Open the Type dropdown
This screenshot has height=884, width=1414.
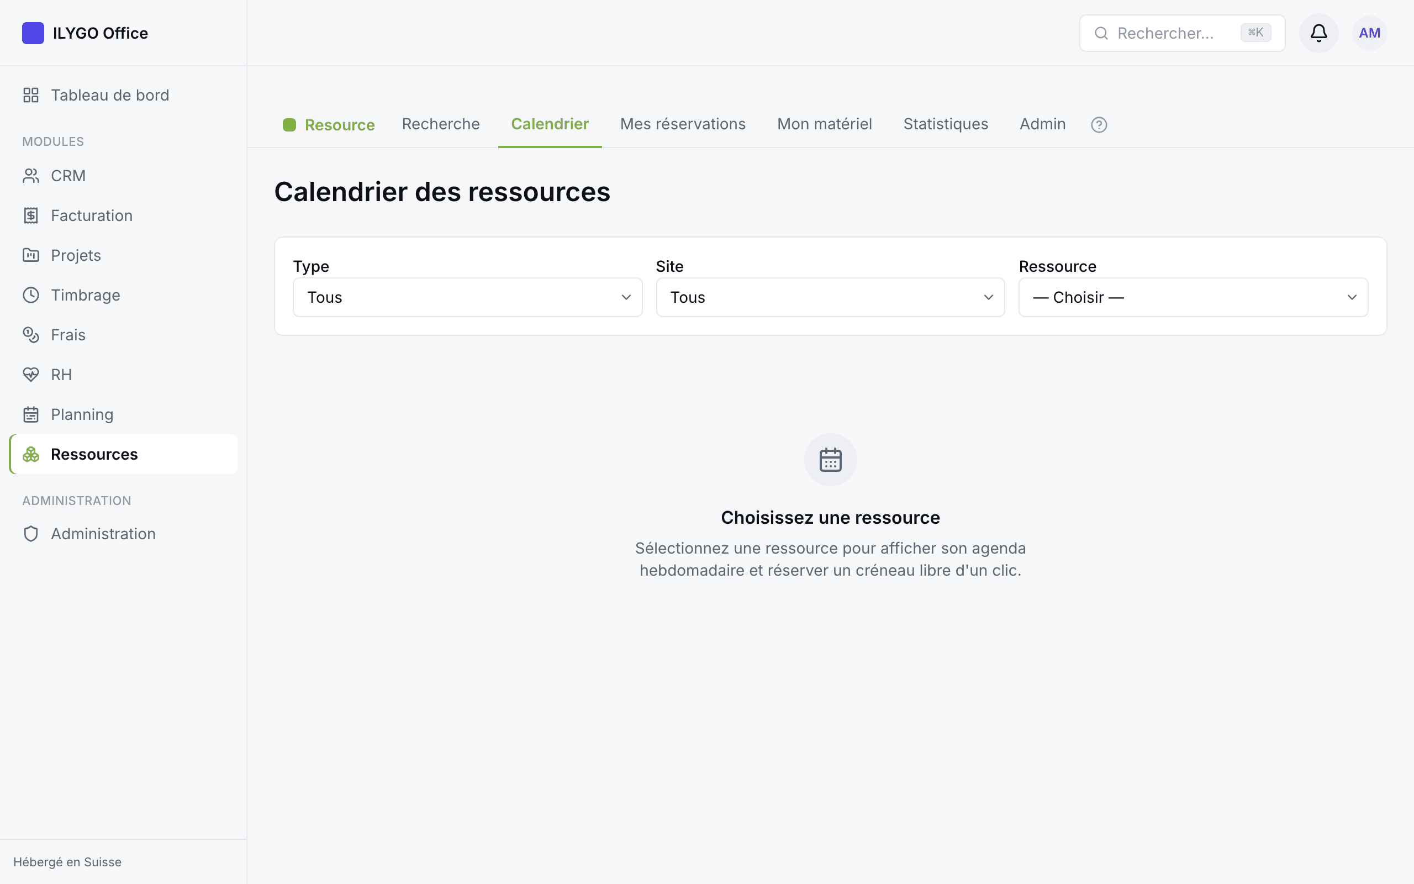[x=467, y=297]
